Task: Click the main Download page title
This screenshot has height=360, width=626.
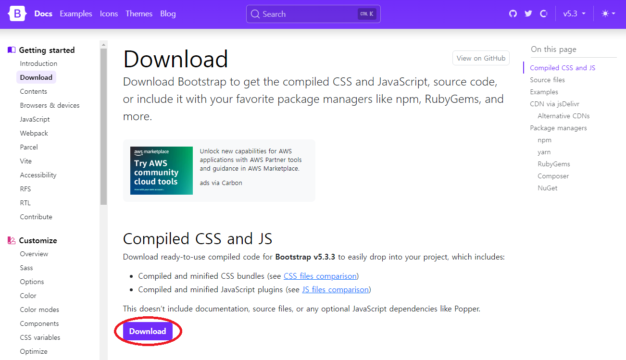Action: 175,59
